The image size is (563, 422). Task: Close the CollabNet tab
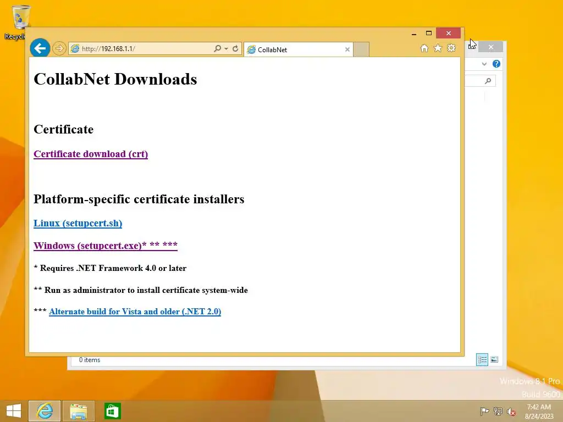tap(347, 49)
